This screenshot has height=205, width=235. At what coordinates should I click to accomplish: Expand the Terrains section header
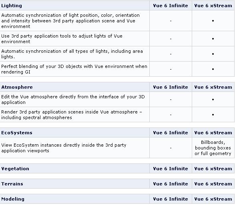point(12,184)
